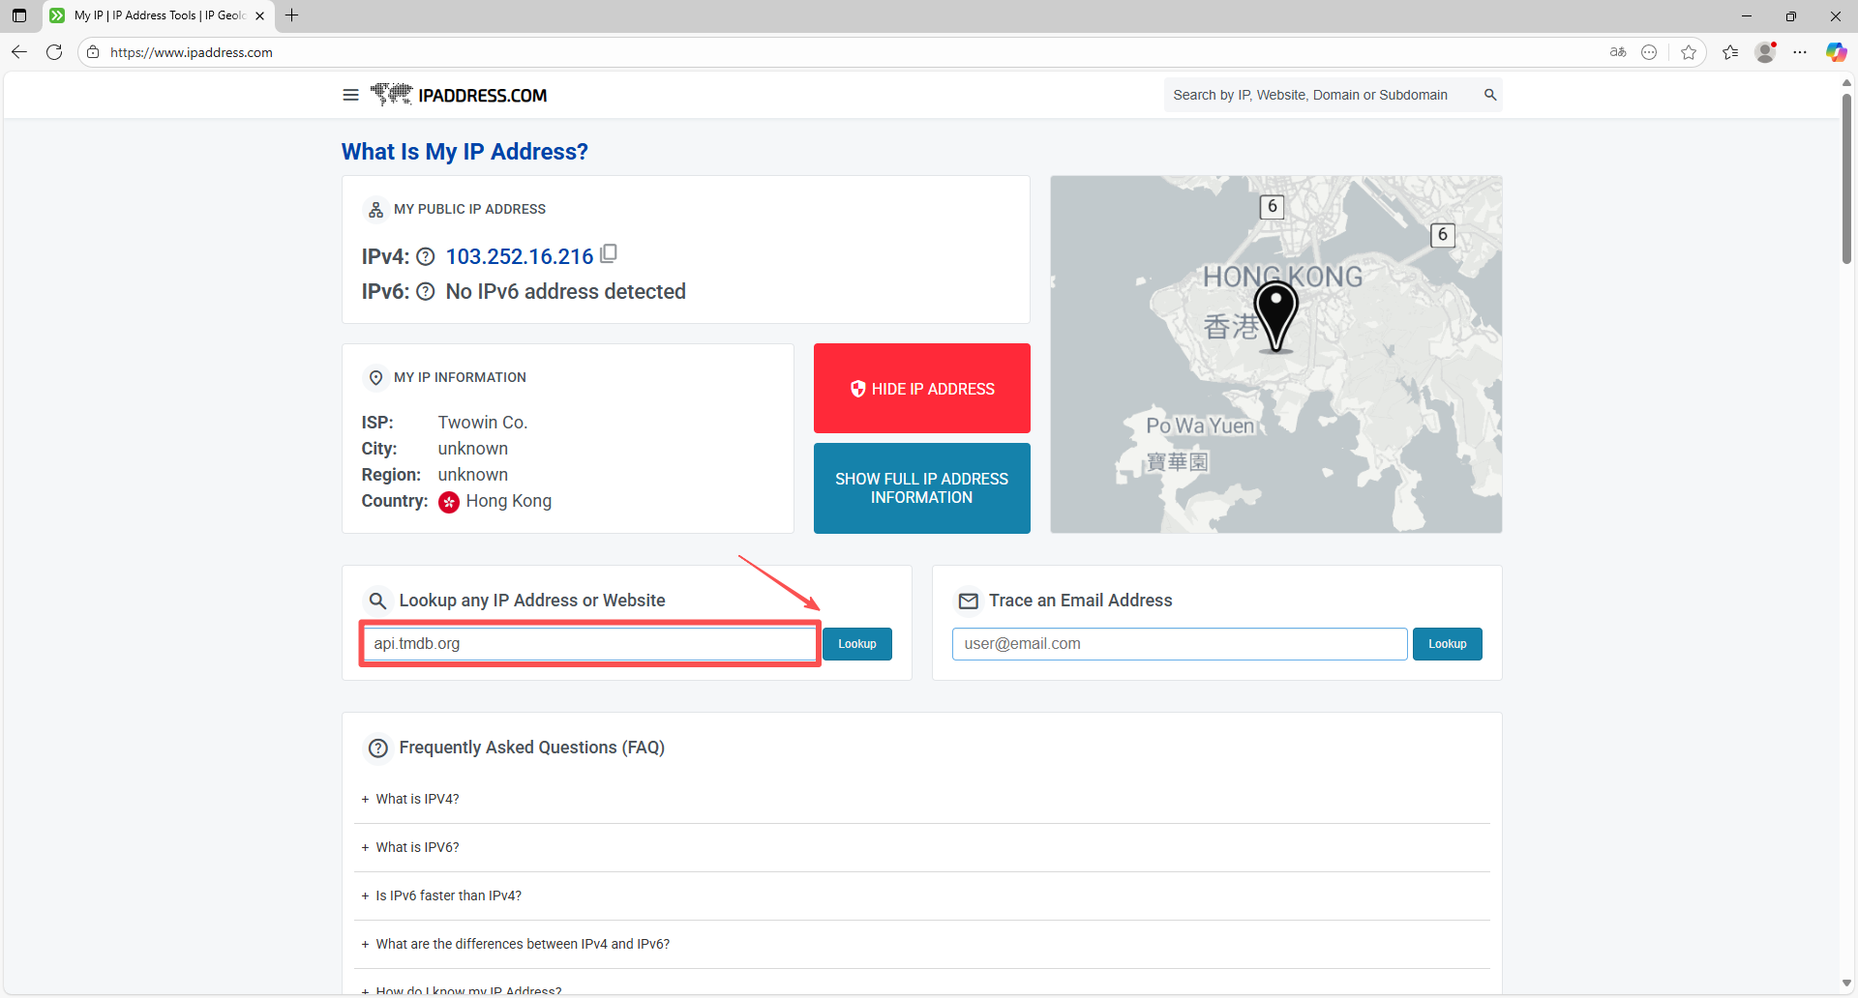Click the IPv6 help question mark icon
1858x998 pixels.
(x=426, y=292)
